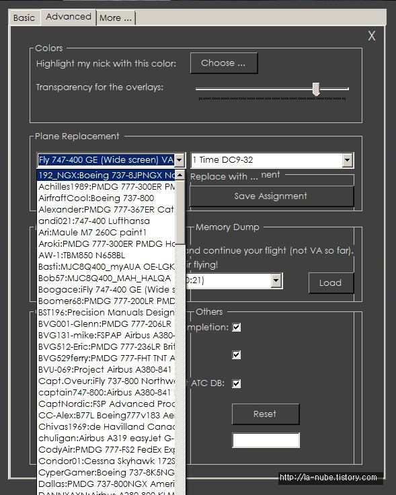
Task: Open the Memory Dump selection dropdown arrow
Action: click(276, 280)
